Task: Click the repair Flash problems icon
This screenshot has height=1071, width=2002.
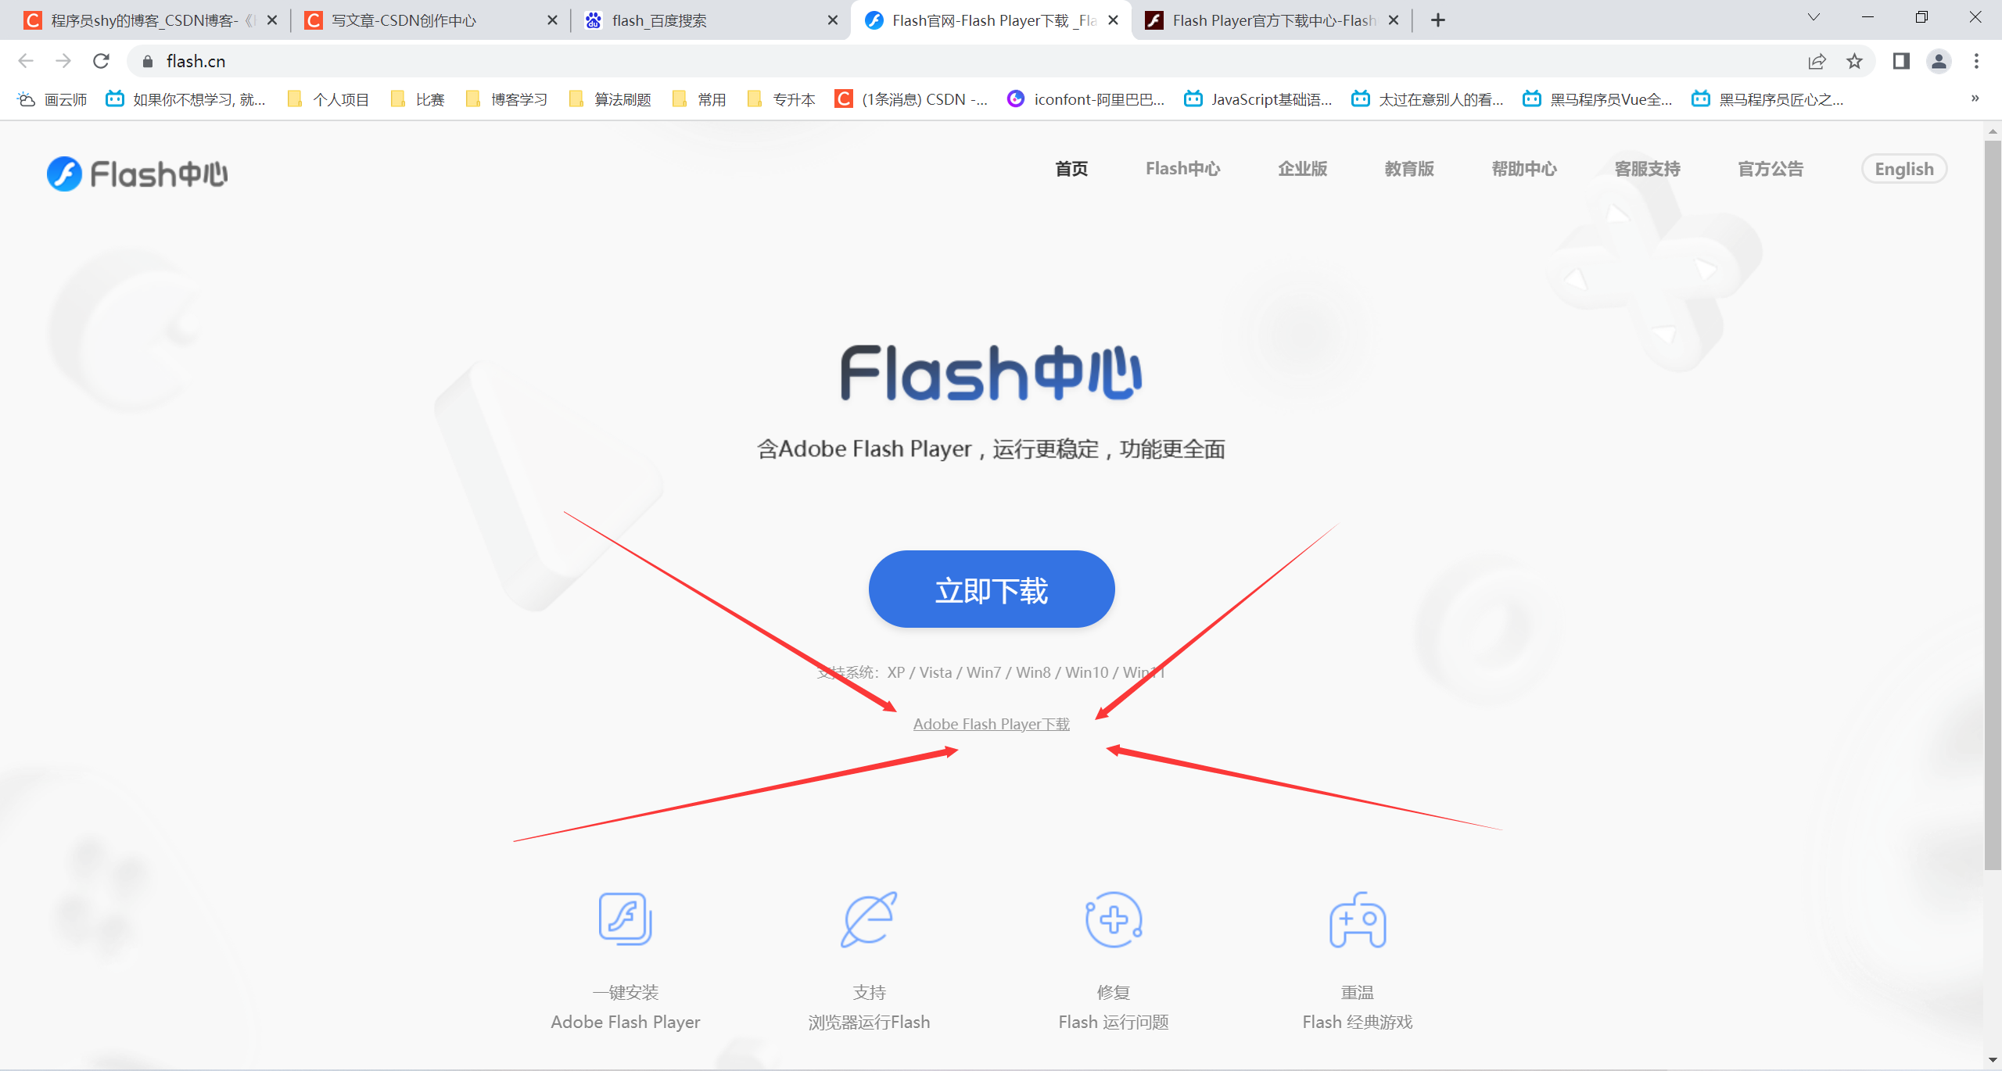Action: tap(1114, 919)
